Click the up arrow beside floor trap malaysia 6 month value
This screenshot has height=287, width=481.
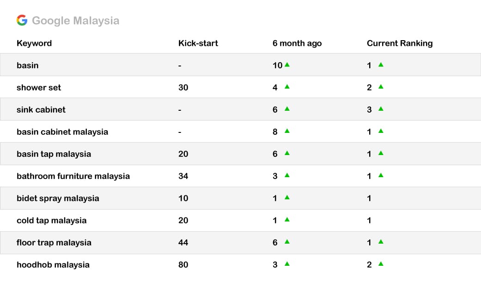tap(287, 242)
